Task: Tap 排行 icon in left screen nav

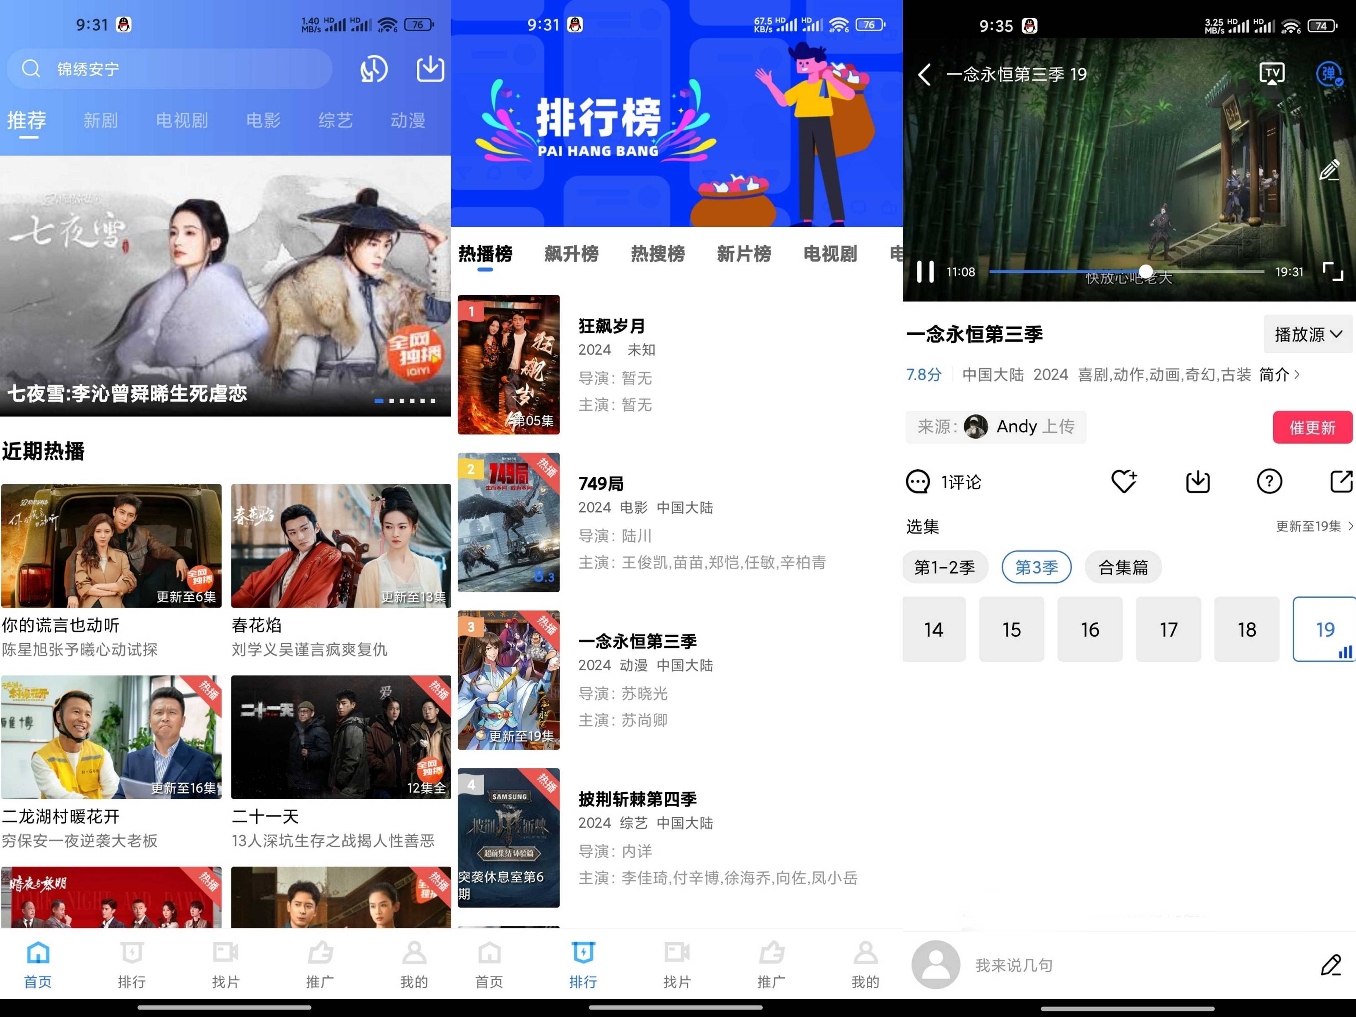Action: [132, 952]
